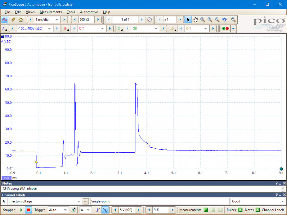The height and width of the screenshot is (215, 287).
Task: Open the Measurements menu
Action: click(x=51, y=12)
